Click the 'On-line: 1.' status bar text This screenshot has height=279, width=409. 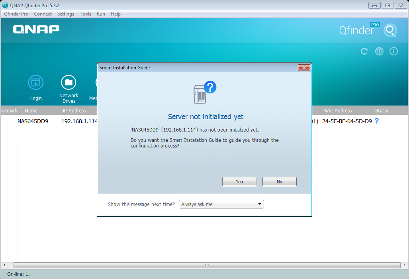tap(19, 274)
